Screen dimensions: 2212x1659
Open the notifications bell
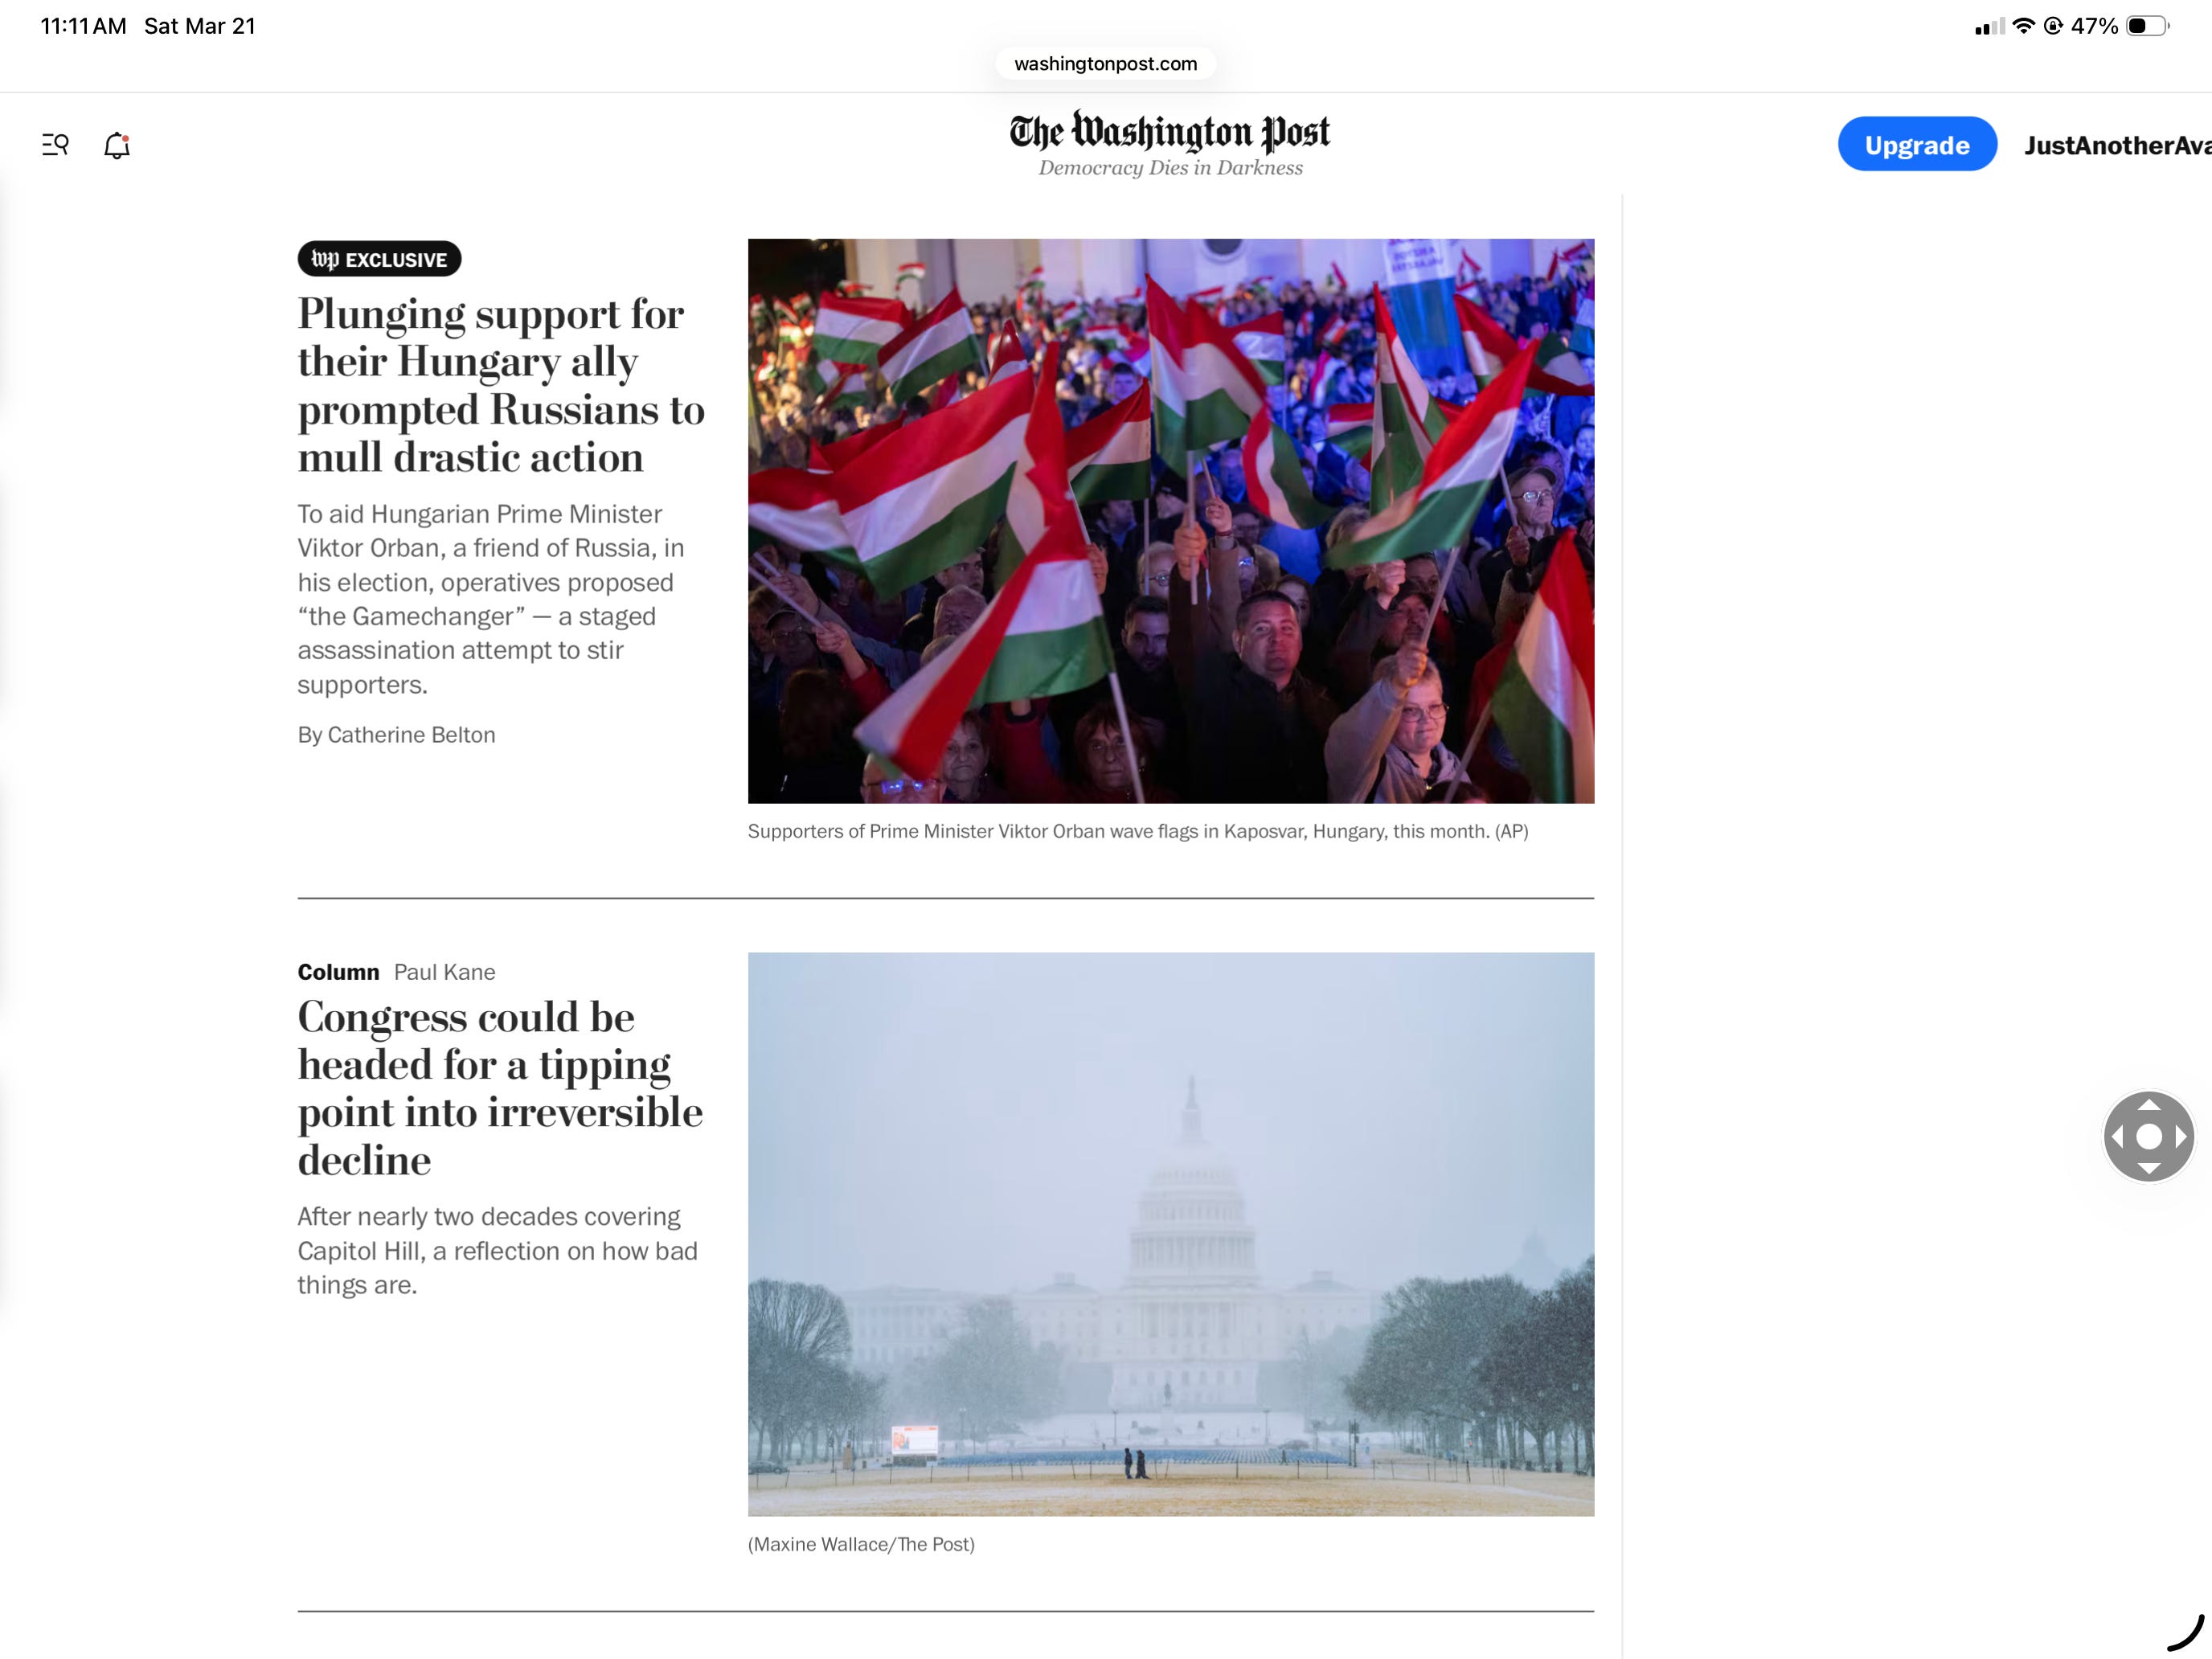click(117, 146)
